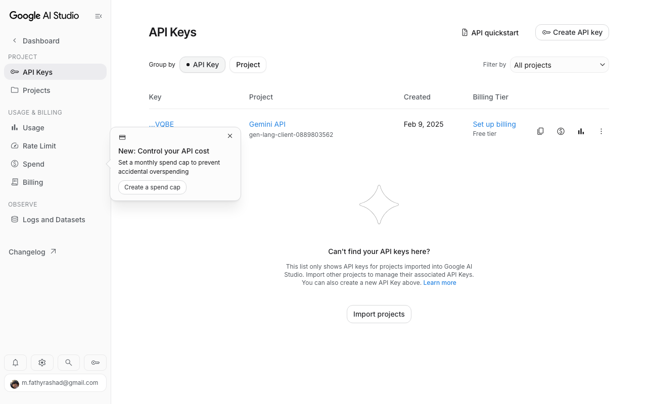Click the Created date Feb 9, 2025
This screenshot has height=404, width=647.
424,124
